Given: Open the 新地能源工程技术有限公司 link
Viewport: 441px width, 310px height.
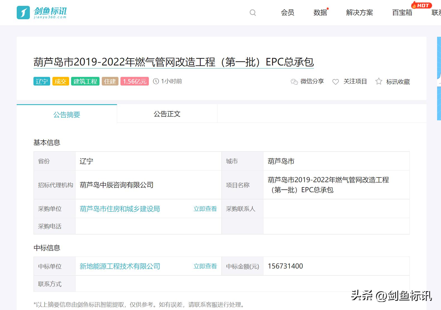Looking at the screenshot, I should 120,266.
